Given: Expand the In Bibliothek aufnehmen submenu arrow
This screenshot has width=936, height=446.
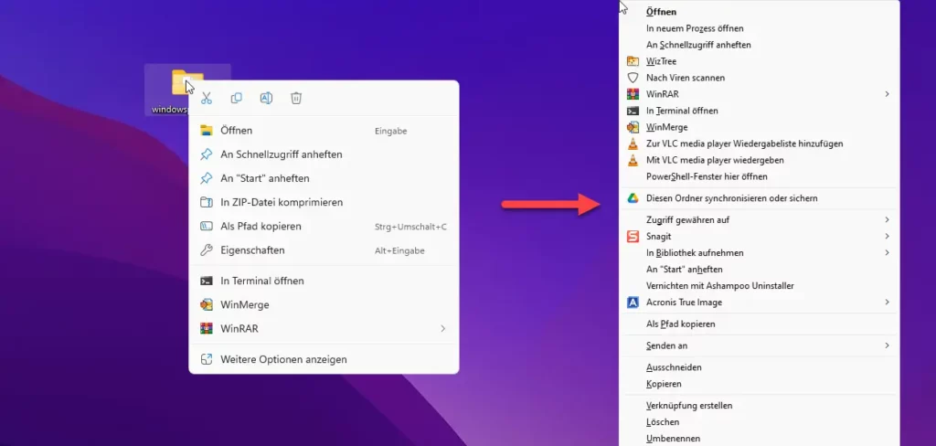Looking at the screenshot, I should (887, 252).
